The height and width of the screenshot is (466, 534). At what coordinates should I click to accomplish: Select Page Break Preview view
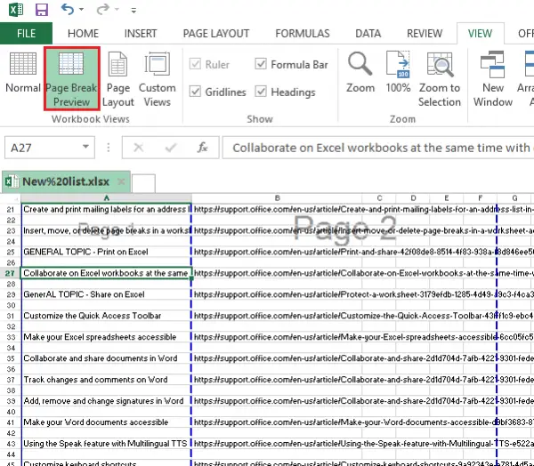(72, 78)
